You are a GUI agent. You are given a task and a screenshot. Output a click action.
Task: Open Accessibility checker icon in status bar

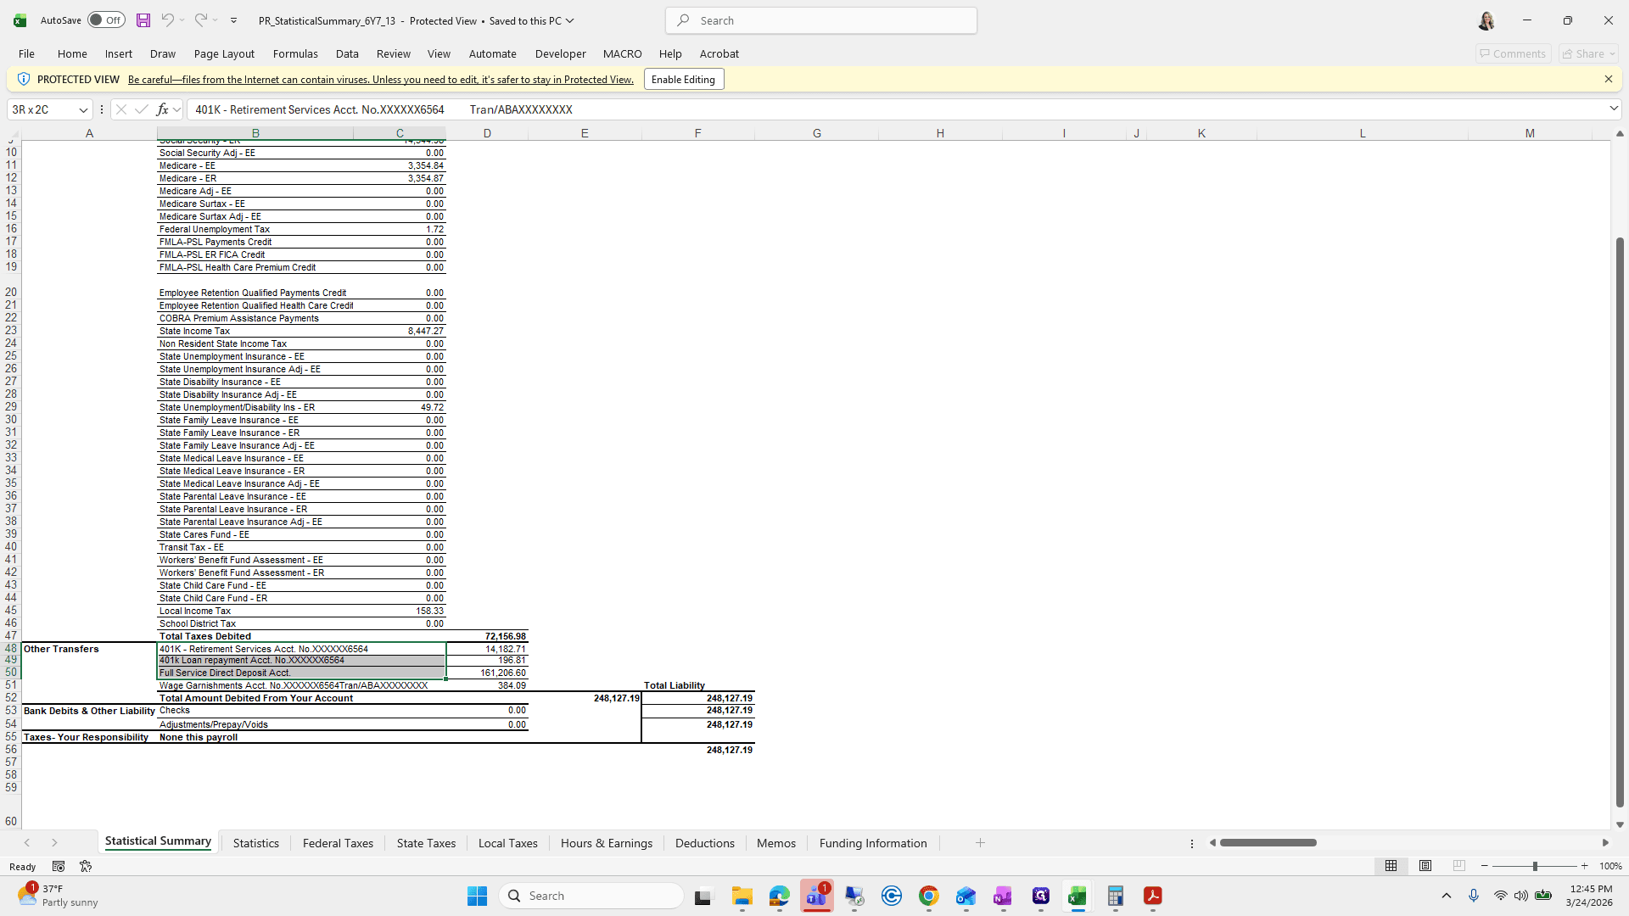click(x=86, y=866)
